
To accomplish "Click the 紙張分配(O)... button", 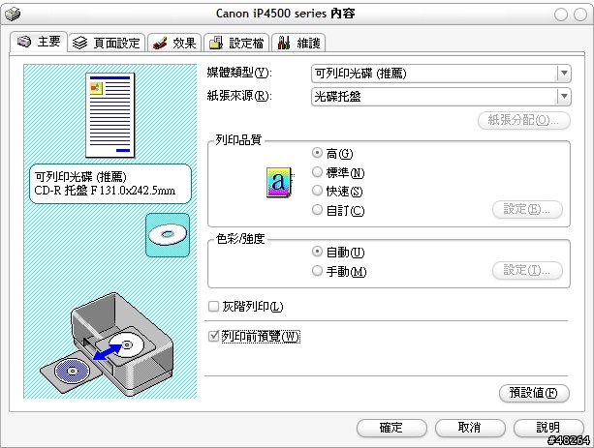I will 524,120.
